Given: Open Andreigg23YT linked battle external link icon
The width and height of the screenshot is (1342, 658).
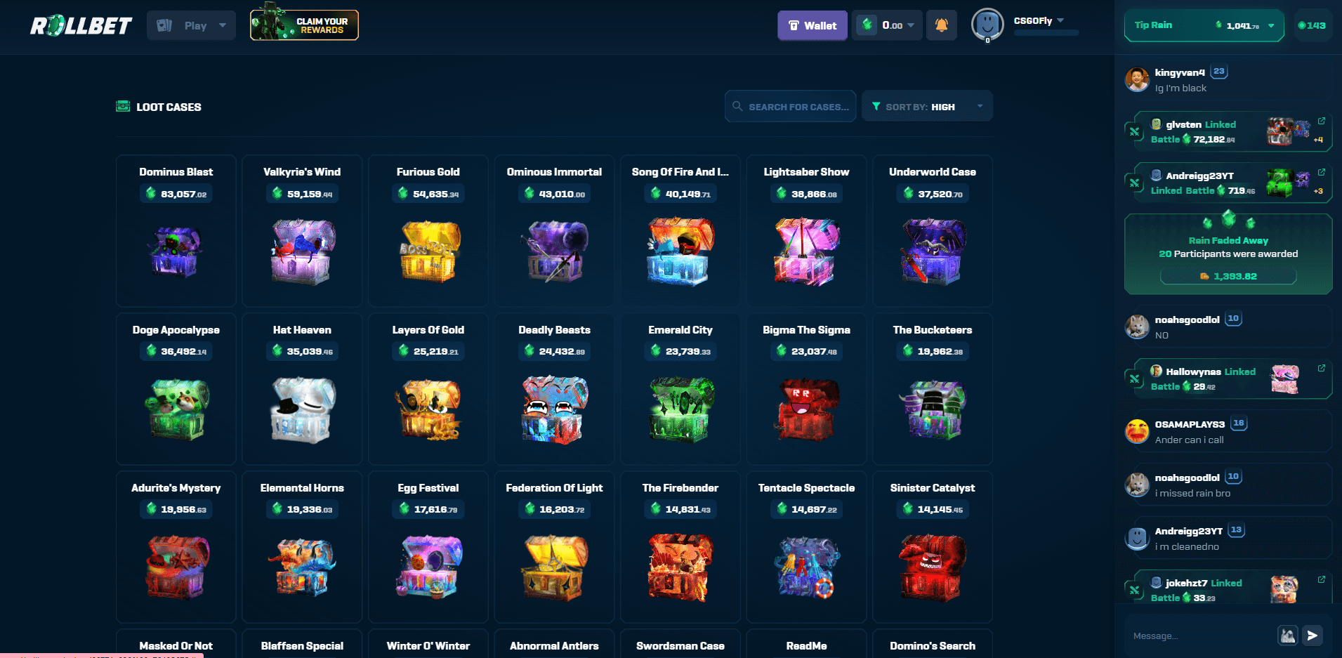Looking at the screenshot, I should [x=1321, y=172].
